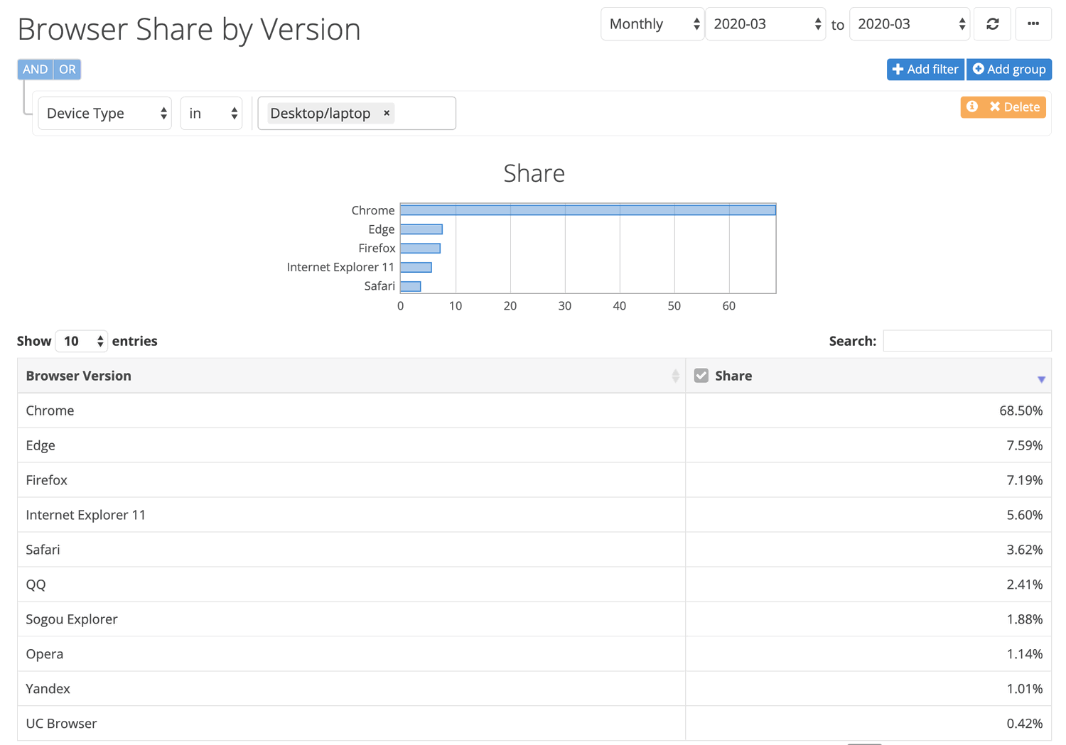Open the Device Type dropdown
Screen dimensions: 1066x745
tap(104, 113)
